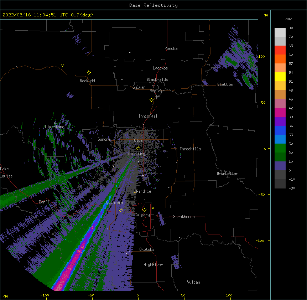Click the Okotoks label
The height and width of the screenshot is (300, 307).
(147, 249)
